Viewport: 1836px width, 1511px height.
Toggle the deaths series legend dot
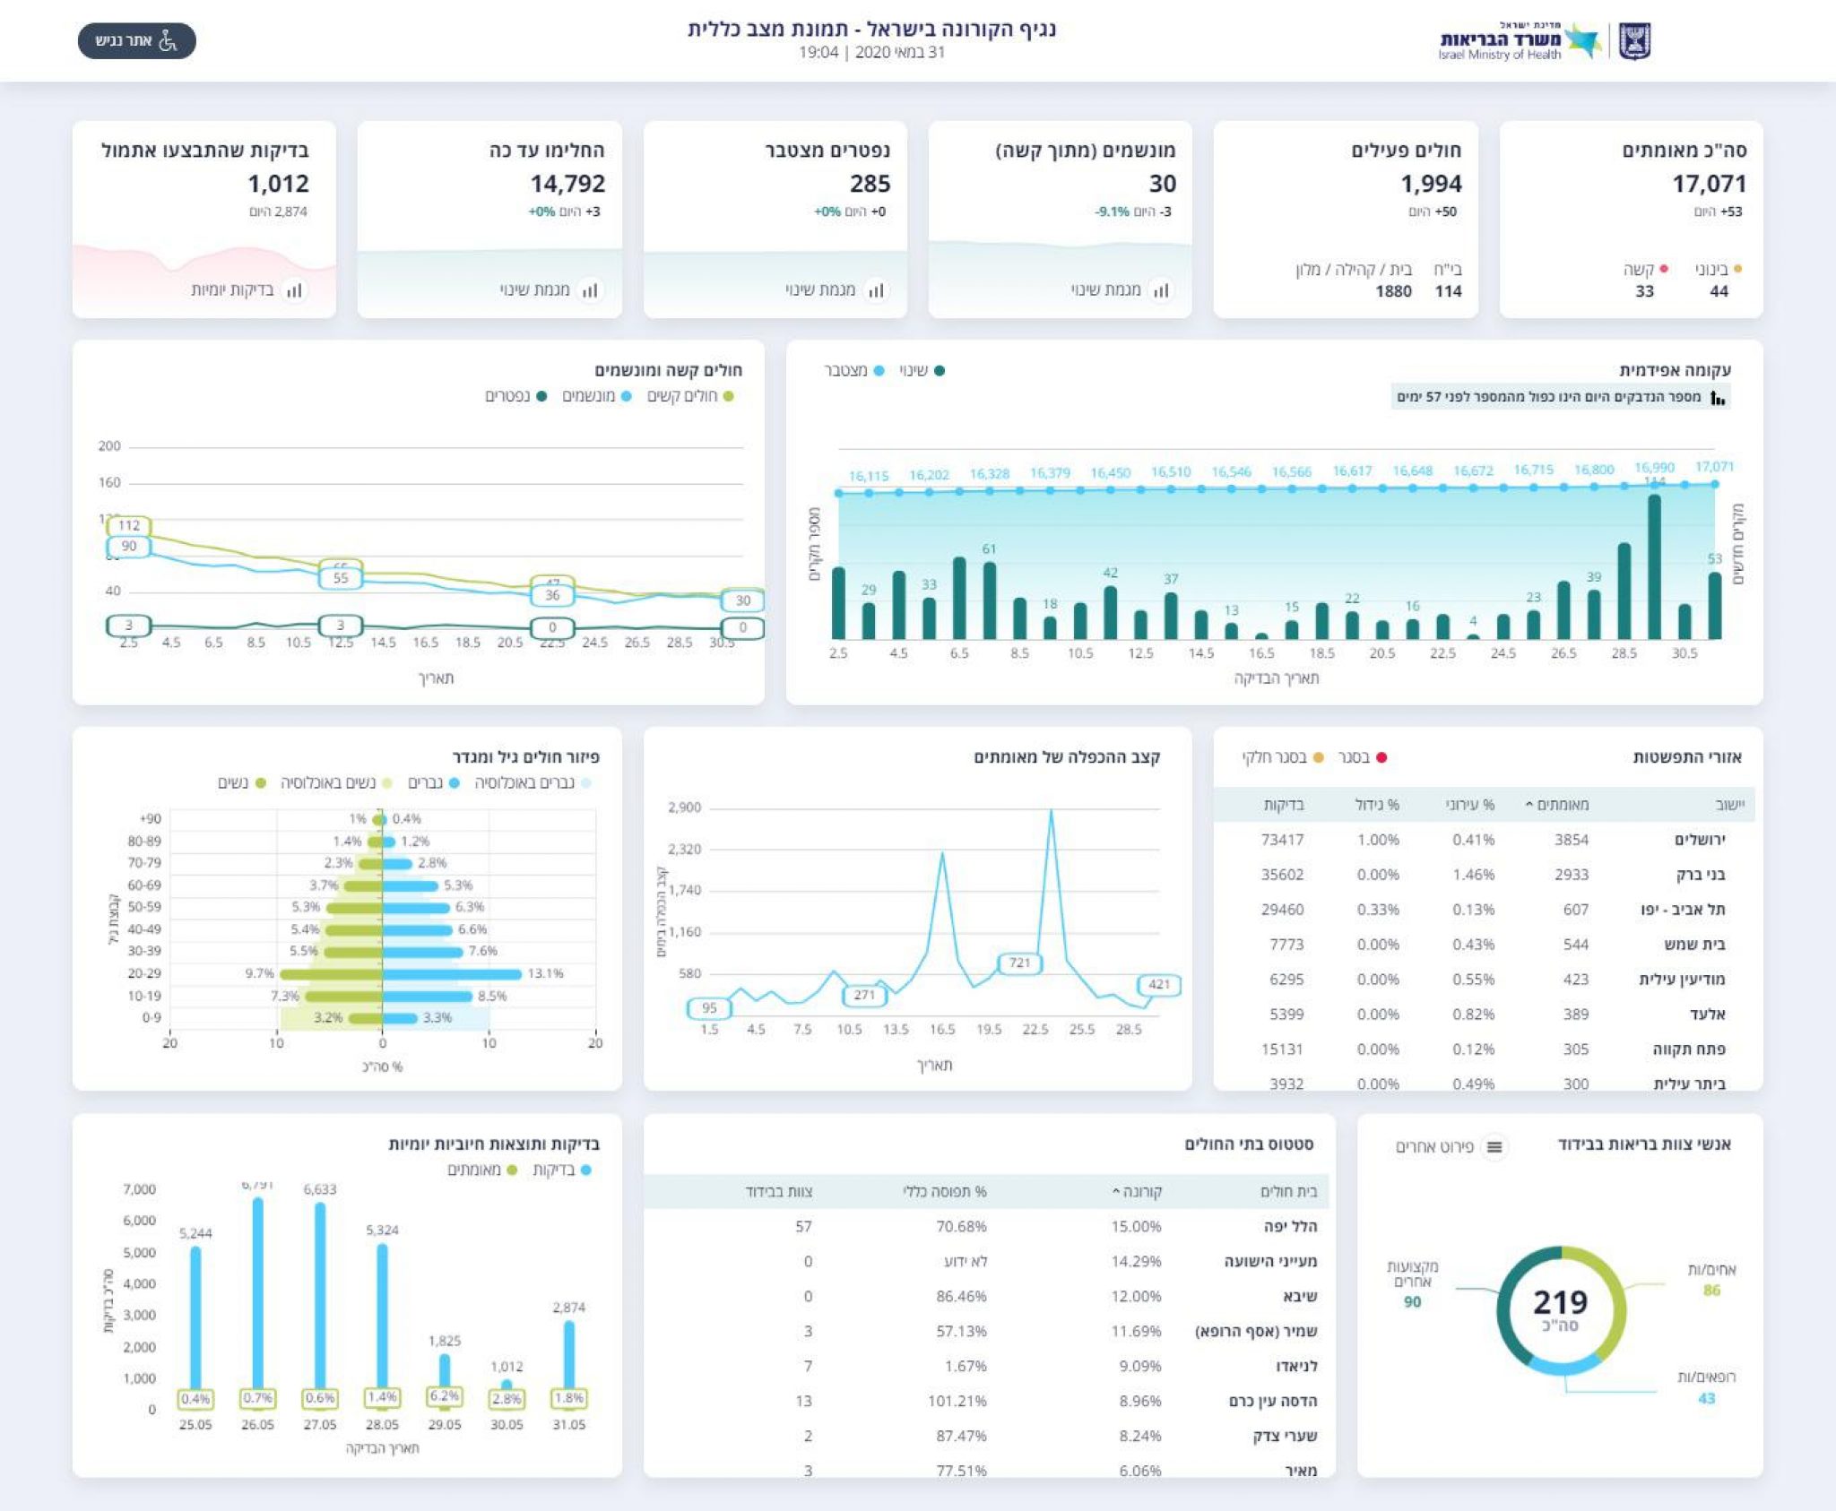(x=541, y=396)
